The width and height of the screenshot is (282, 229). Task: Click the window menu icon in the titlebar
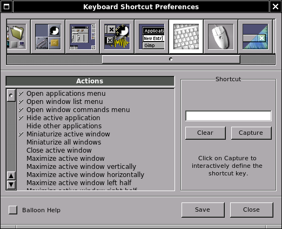pyautogui.click(x=6, y=6)
